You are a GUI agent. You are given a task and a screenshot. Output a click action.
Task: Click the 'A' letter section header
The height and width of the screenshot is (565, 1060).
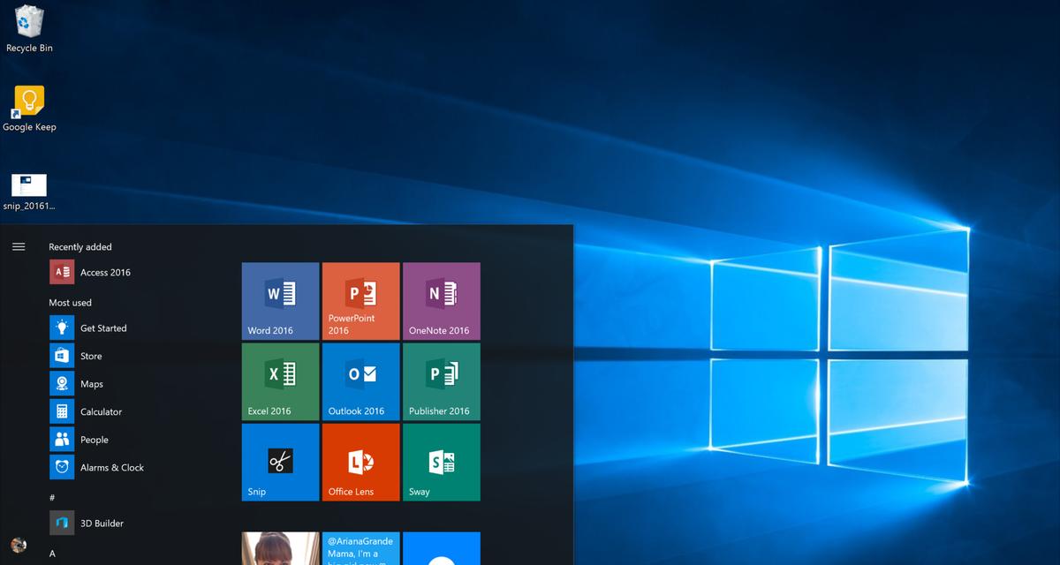point(52,554)
